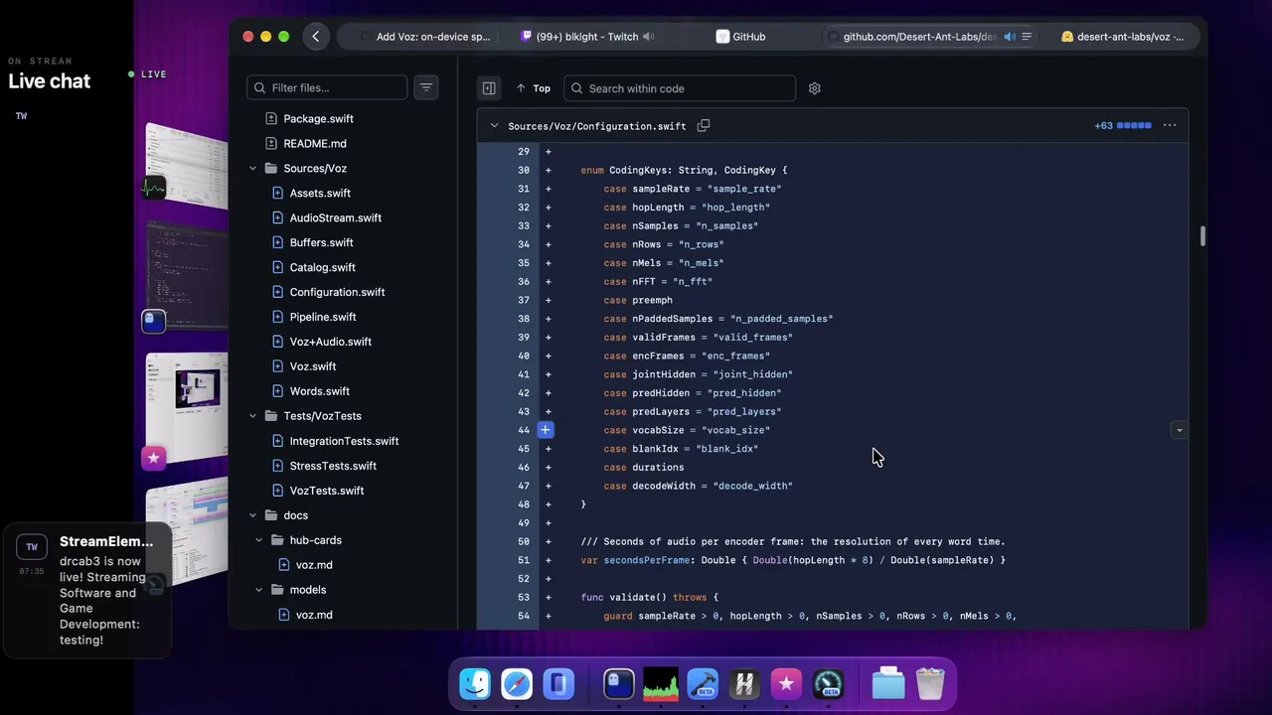Select the pink star app window thumbnail

pos(186,410)
